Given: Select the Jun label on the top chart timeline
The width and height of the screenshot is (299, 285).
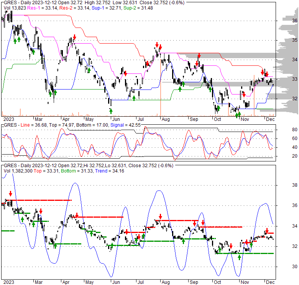Looking at the screenshot, I should pos(116,119).
